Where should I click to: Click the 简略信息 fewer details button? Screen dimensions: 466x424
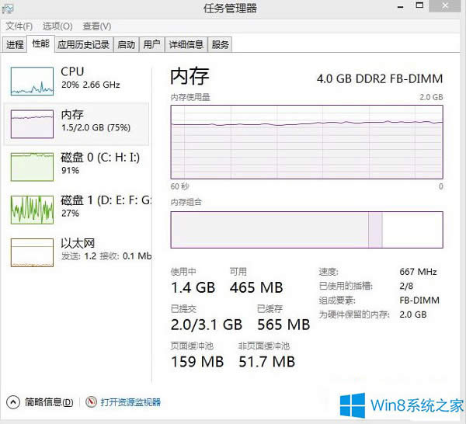[49, 402]
